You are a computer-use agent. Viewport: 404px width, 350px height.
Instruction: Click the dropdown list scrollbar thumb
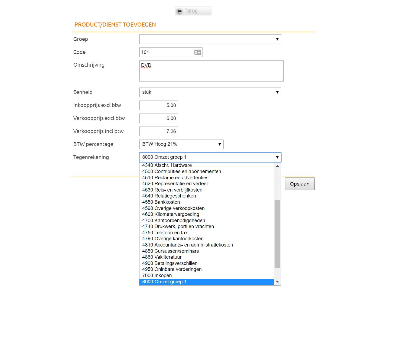(277, 234)
